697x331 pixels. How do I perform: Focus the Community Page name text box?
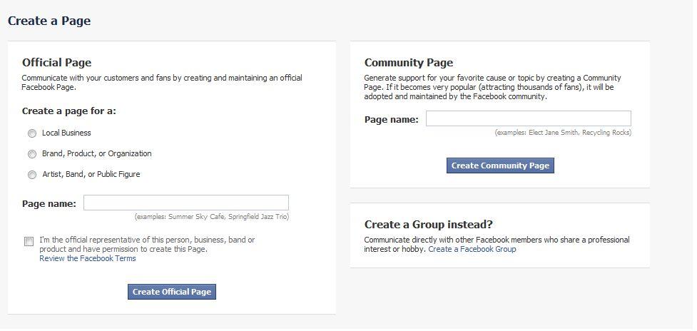(x=528, y=119)
